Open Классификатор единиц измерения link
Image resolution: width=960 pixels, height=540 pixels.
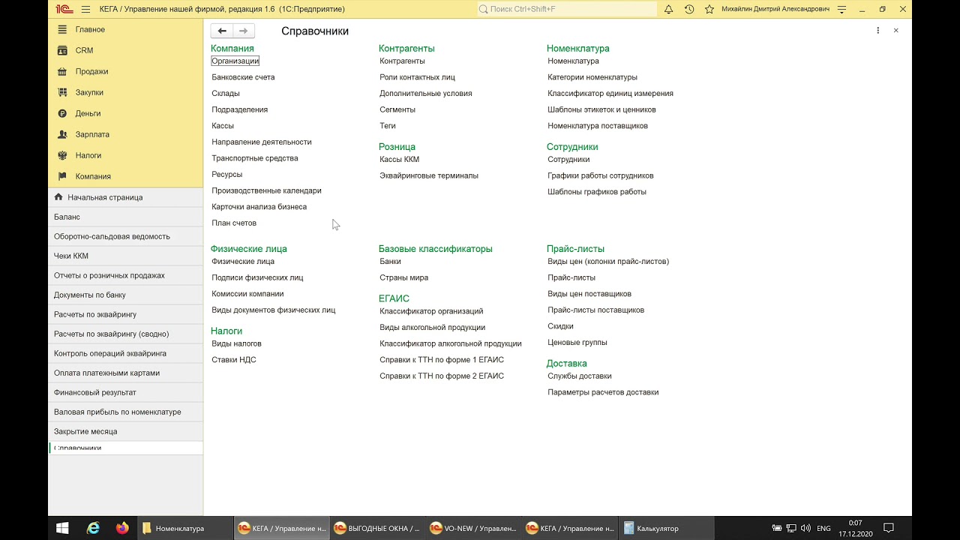610,94
